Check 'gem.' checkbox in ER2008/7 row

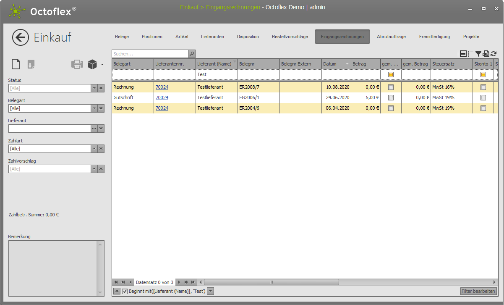[x=391, y=87]
